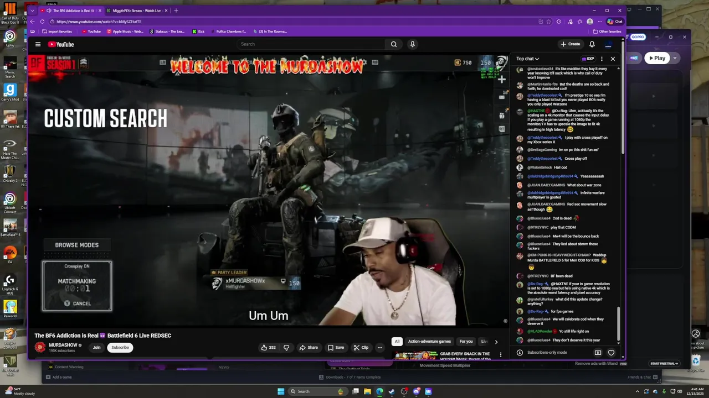Like the video with thumbs-up 352
Image resolution: width=709 pixels, height=398 pixels.
point(268,348)
